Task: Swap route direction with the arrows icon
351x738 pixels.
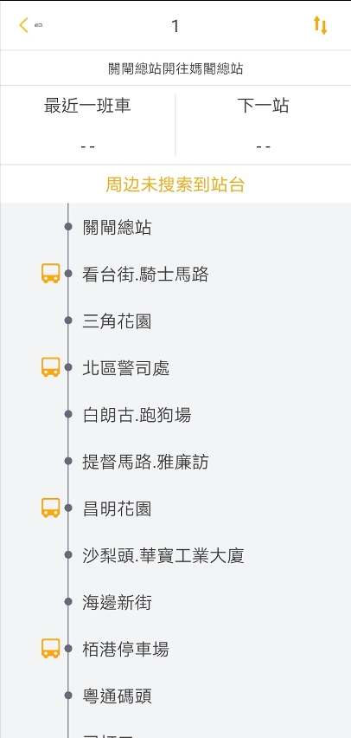Action: click(x=320, y=25)
